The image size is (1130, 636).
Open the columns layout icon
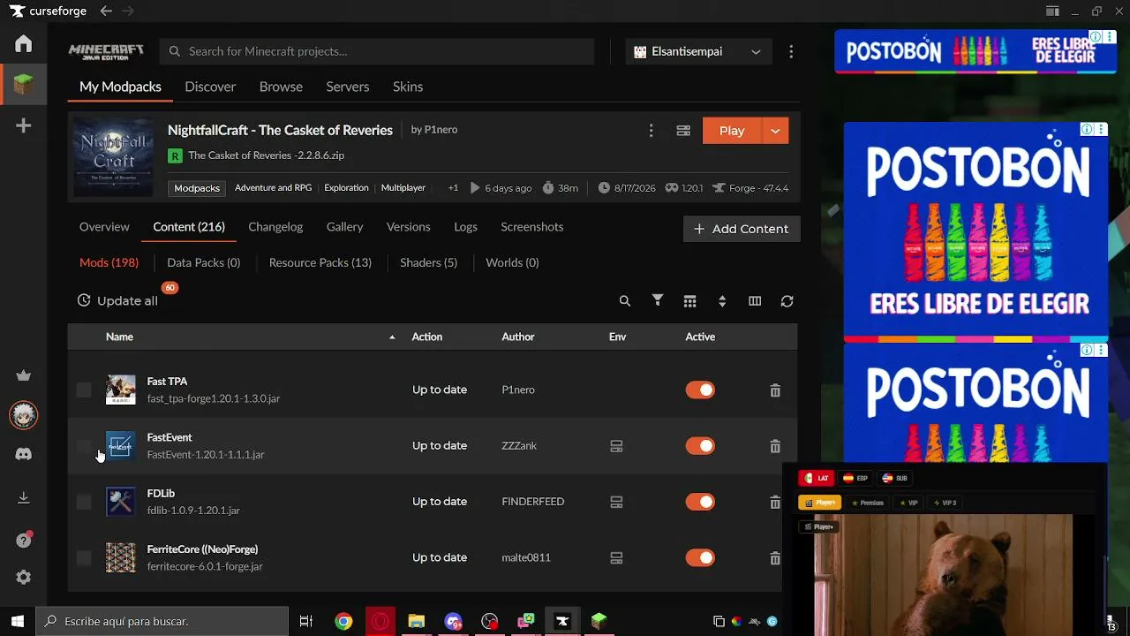[755, 301]
